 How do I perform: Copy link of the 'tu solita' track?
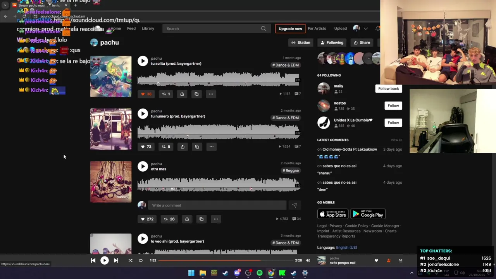(196, 94)
